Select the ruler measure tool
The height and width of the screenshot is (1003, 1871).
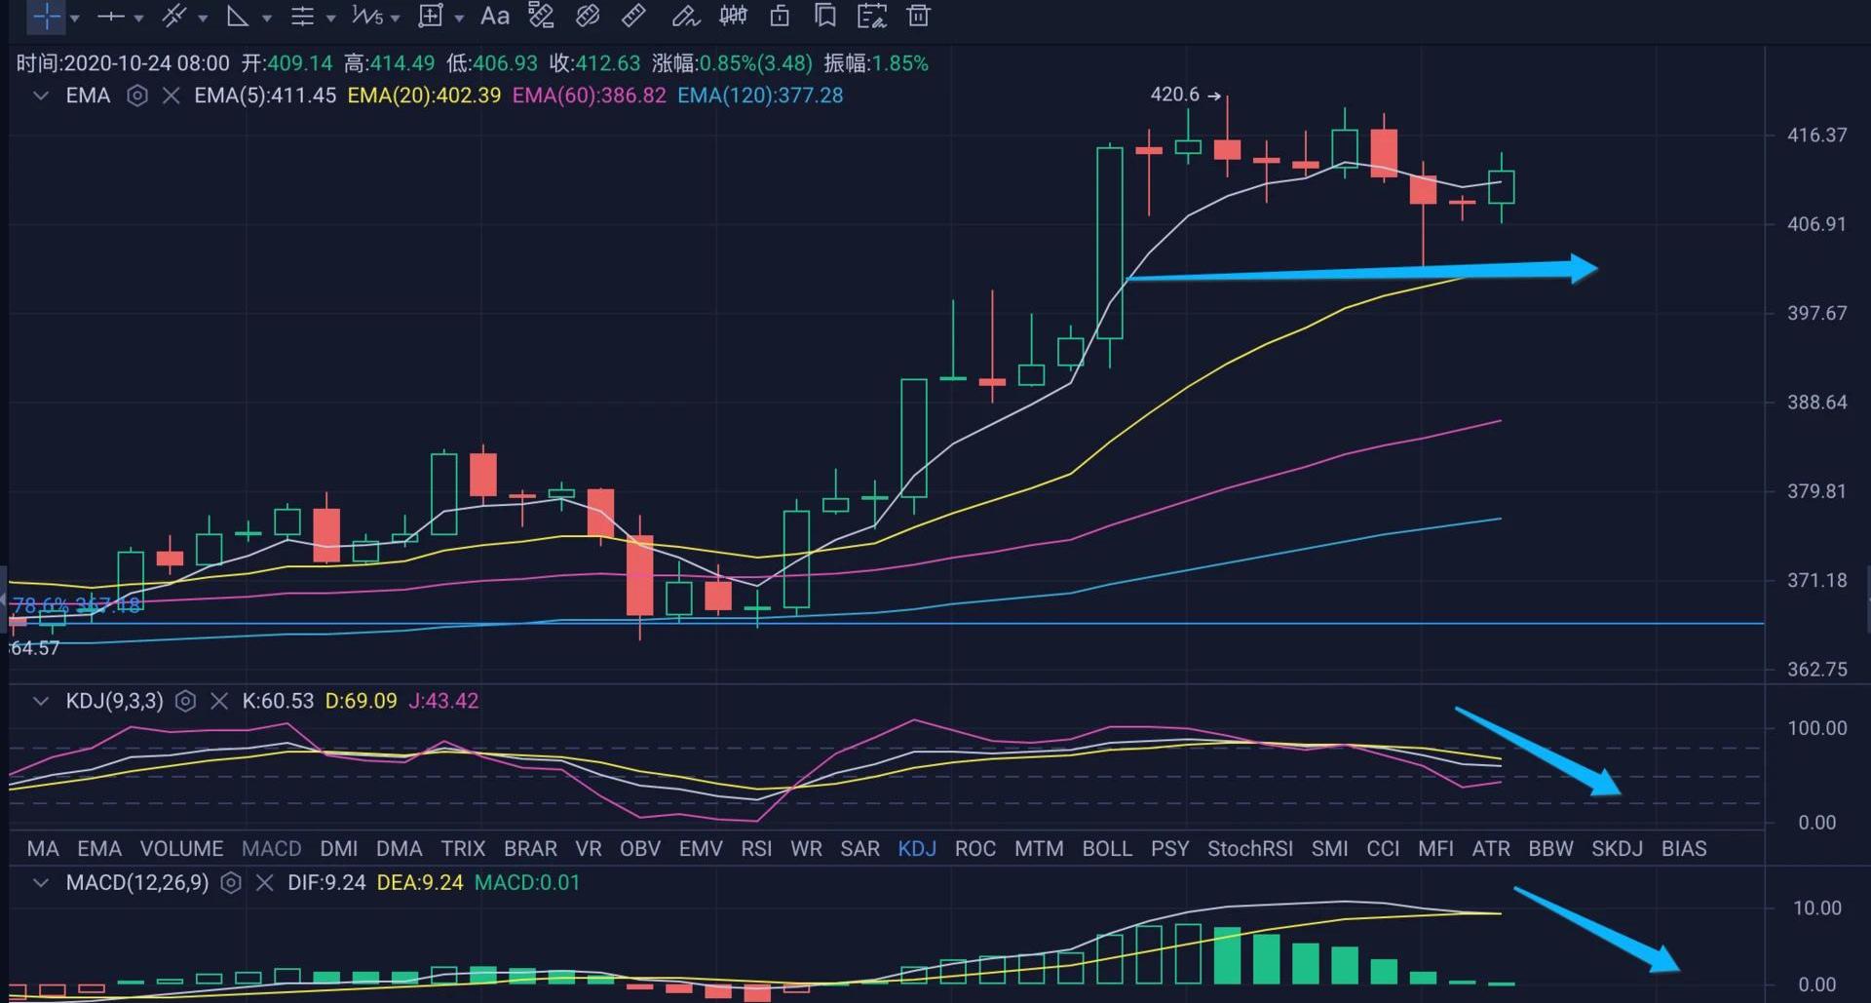tap(633, 17)
